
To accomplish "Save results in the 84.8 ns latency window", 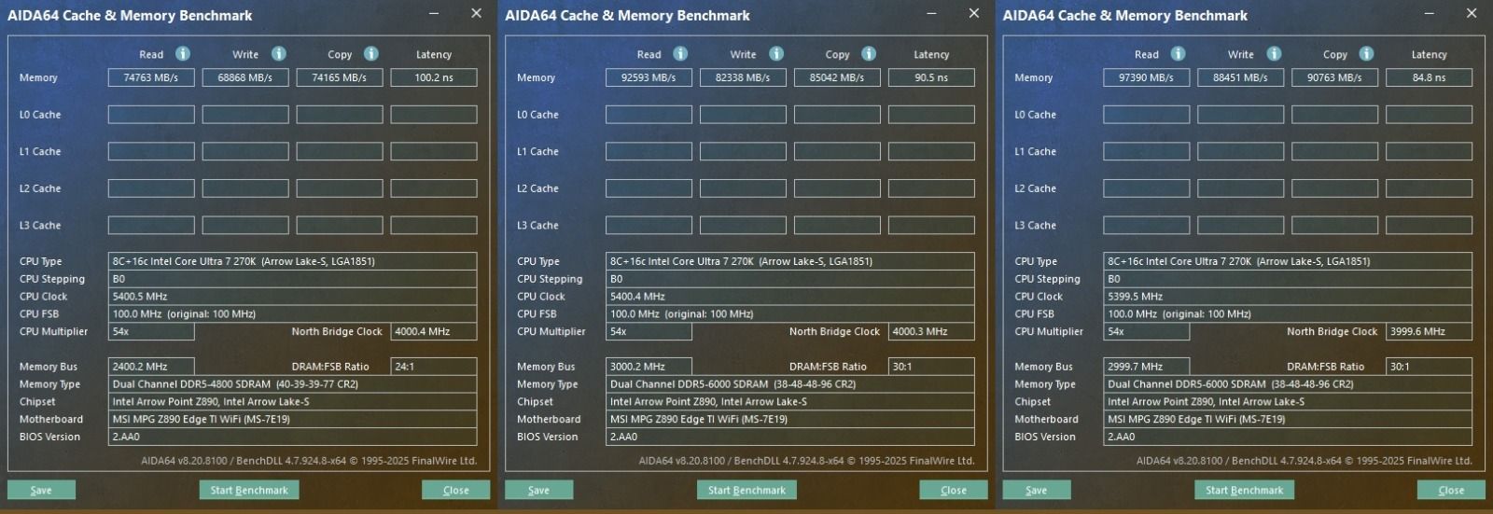I will click(x=1036, y=490).
